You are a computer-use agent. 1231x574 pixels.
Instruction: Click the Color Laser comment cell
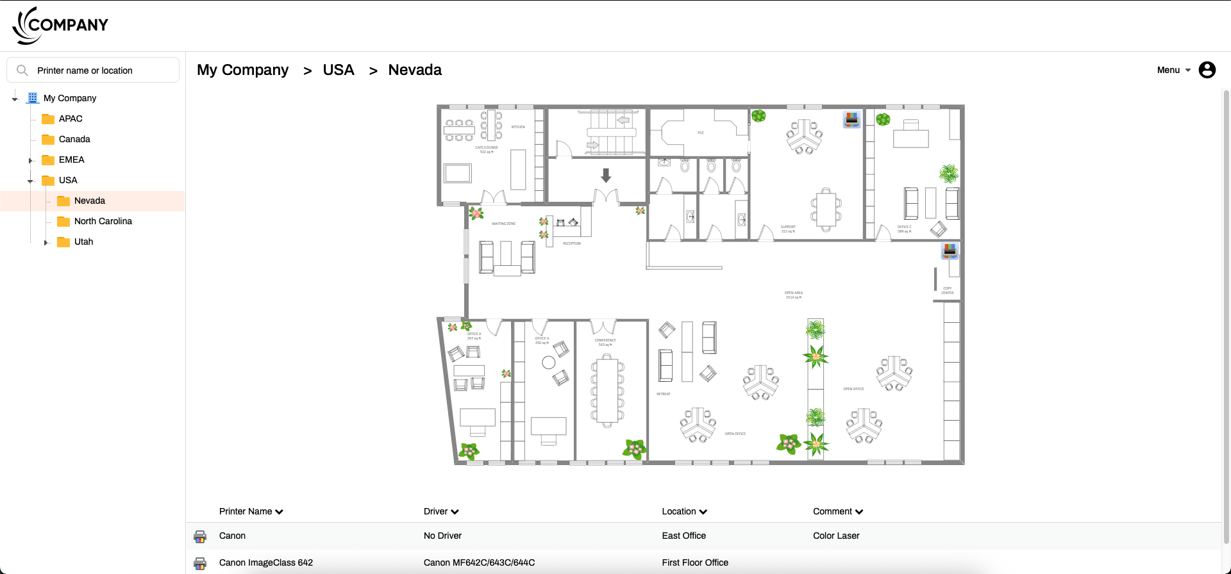click(836, 536)
